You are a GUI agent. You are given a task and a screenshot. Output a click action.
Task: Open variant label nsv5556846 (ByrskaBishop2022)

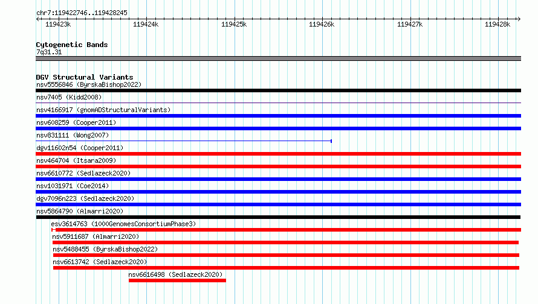click(89, 84)
